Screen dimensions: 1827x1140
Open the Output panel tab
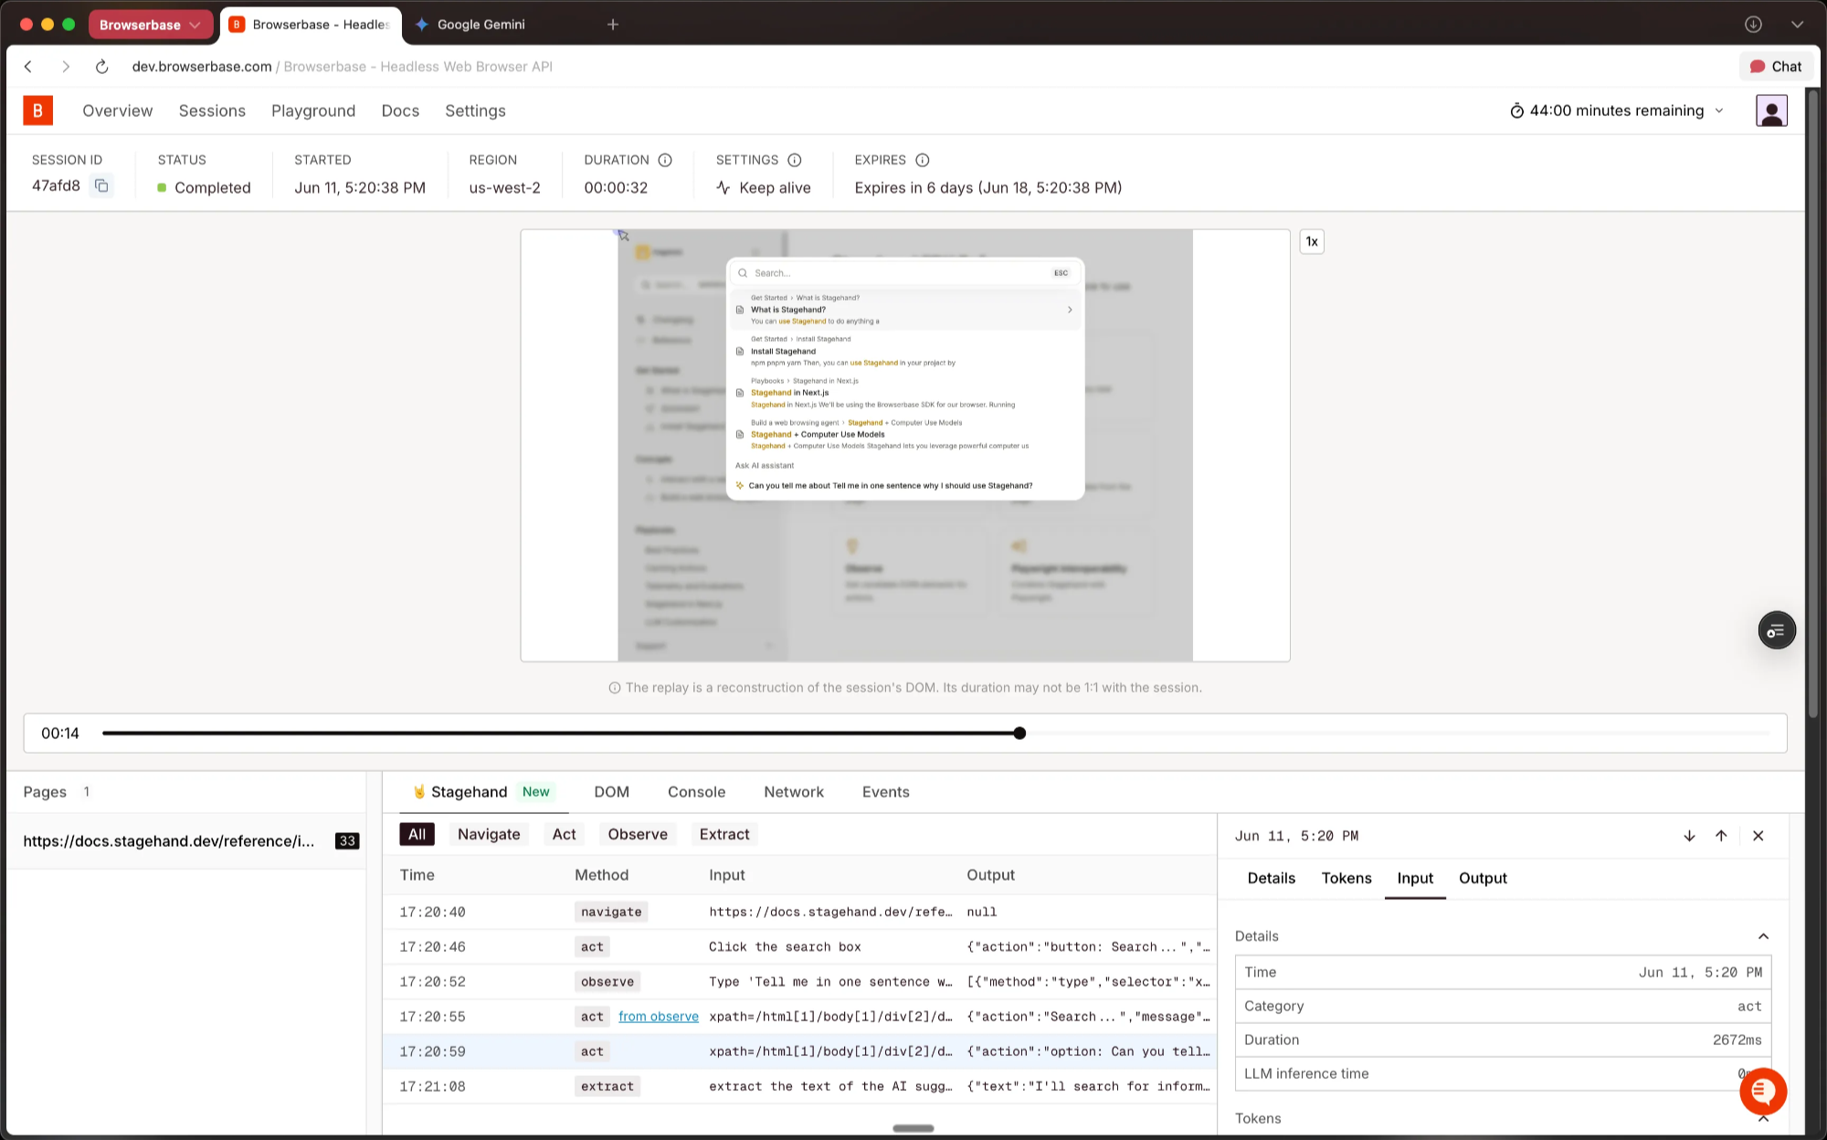pos(1483,878)
